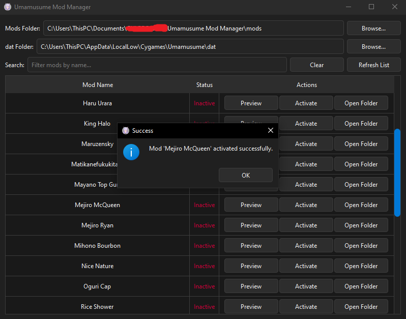The width and height of the screenshot is (406, 319).
Task: Maximize the Mod Manager window
Action: [x=371, y=7]
